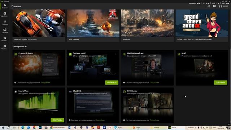Click the ICAT logo icon

179,54
